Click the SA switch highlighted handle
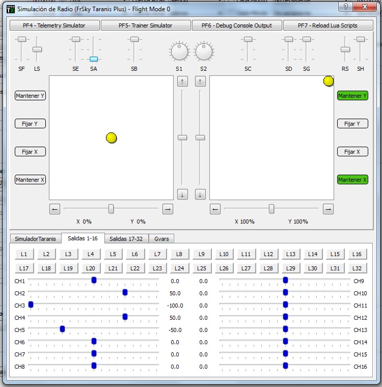This screenshot has width=382, height=387. [94, 59]
